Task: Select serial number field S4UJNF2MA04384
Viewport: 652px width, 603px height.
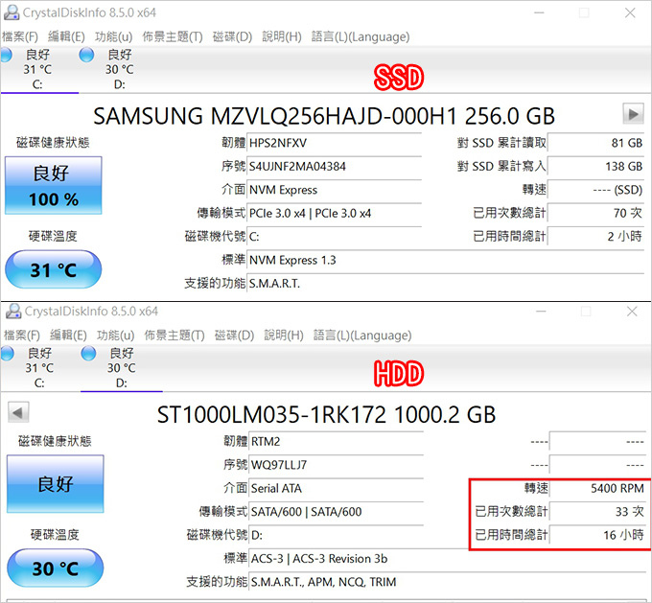Action: tap(335, 167)
